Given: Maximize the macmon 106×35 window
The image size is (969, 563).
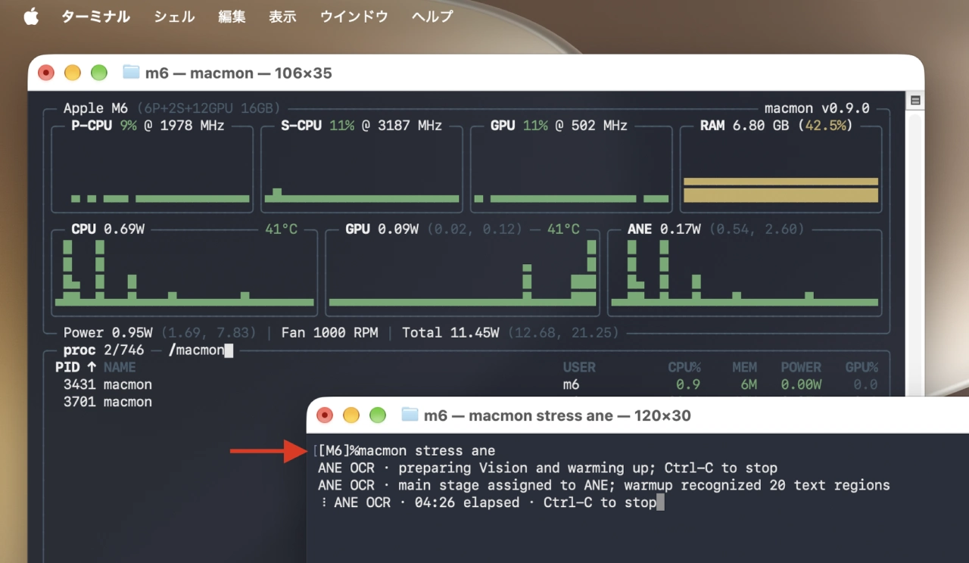Looking at the screenshot, I should tap(99, 73).
